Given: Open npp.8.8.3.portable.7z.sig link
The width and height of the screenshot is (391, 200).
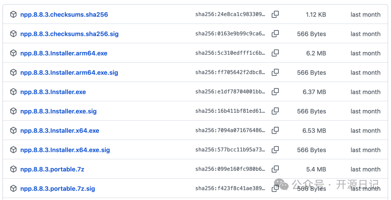Looking at the screenshot, I should (x=58, y=189).
